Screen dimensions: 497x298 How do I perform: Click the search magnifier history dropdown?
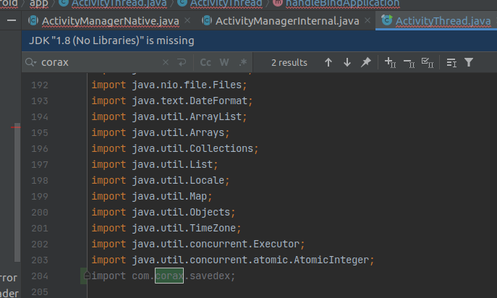pyautogui.click(x=30, y=63)
